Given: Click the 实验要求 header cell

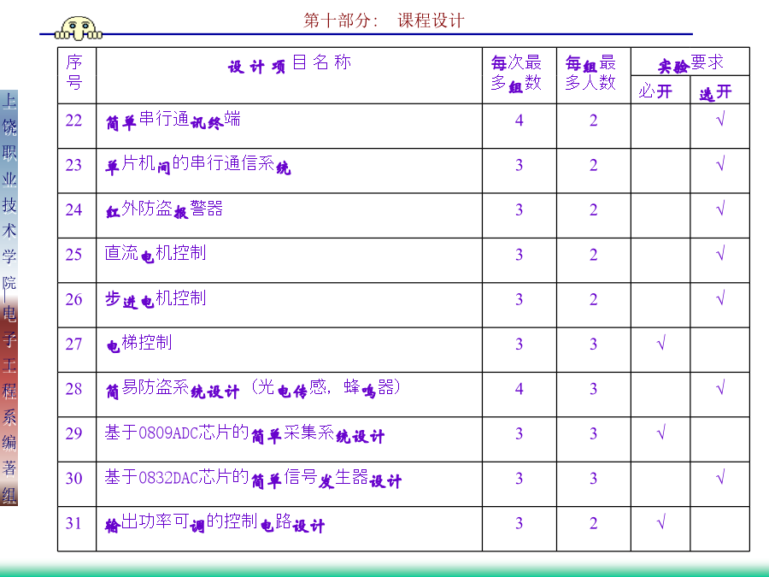Looking at the screenshot, I should pos(690,63).
